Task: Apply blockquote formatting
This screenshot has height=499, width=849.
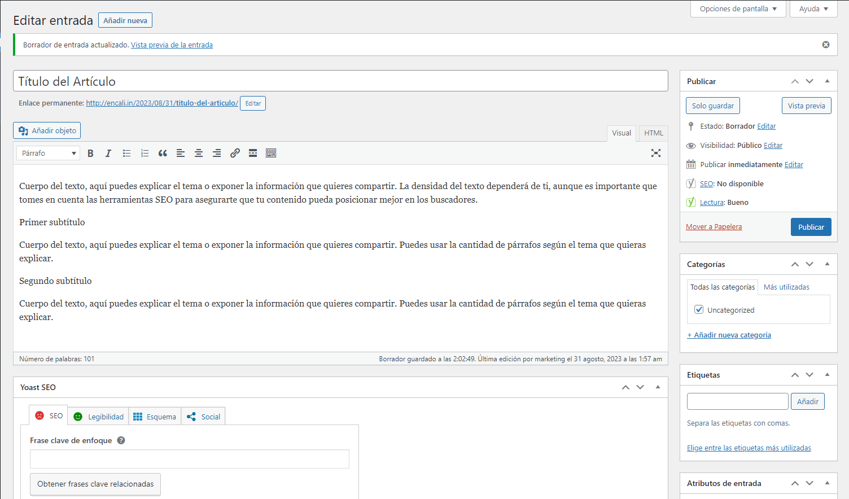Action: (x=163, y=153)
